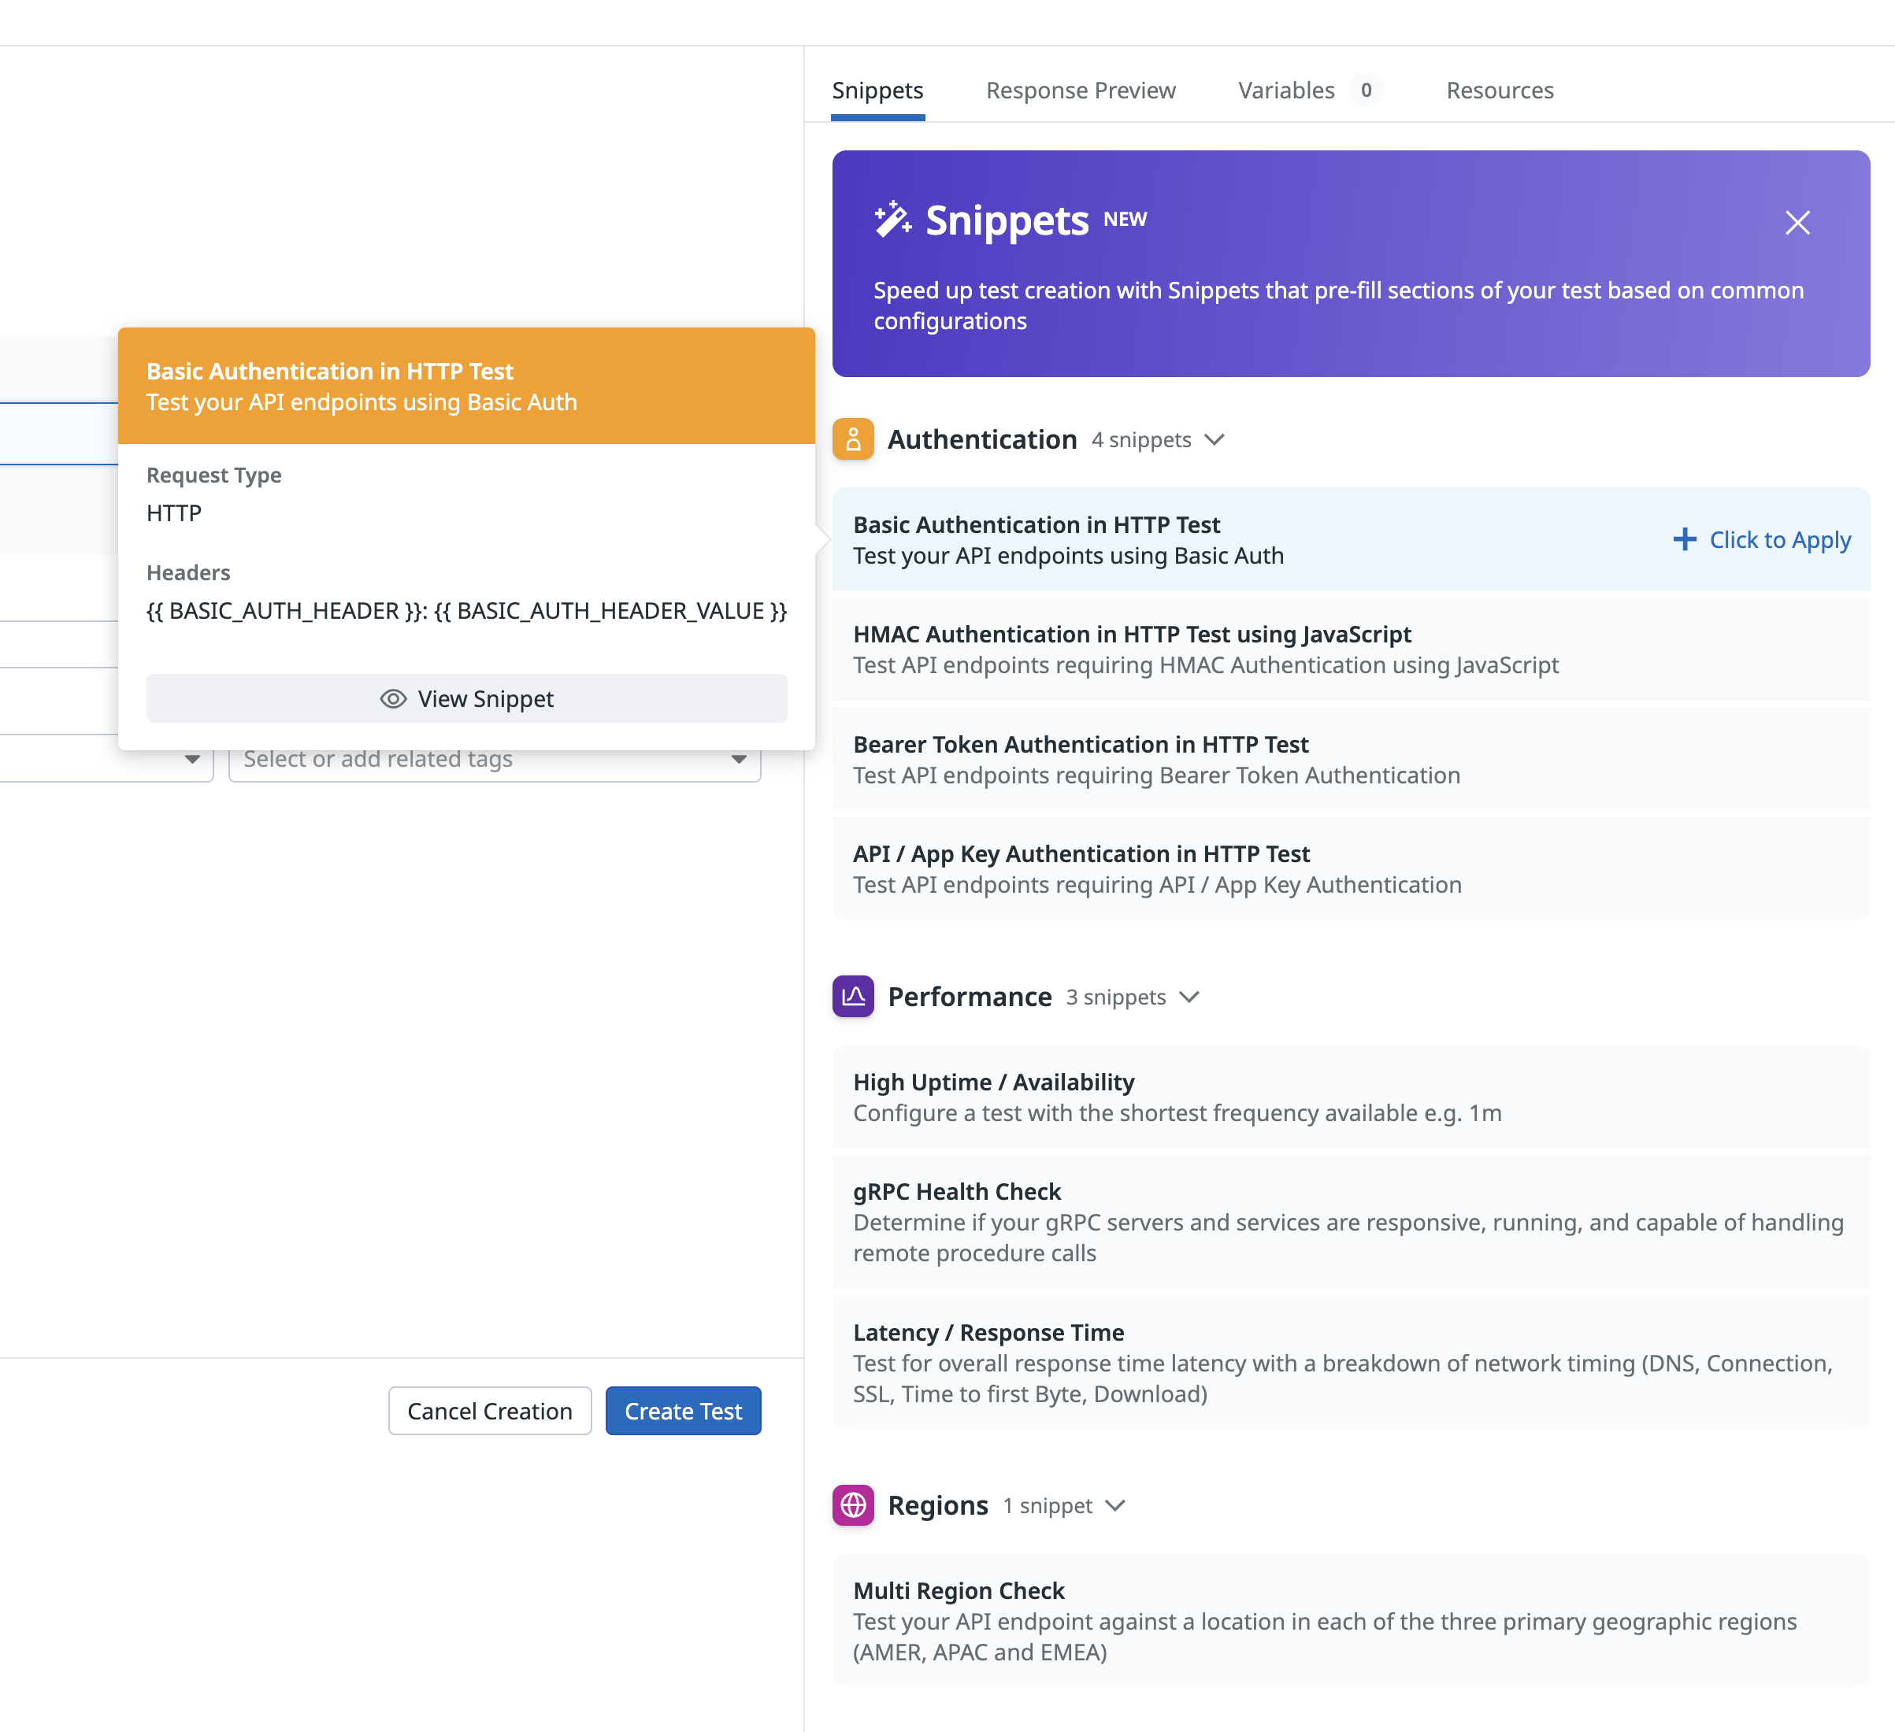Collapse the Performance snippets chevron
This screenshot has height=1732, width=1895.
pyautogui.click(x=1189, y=997)
